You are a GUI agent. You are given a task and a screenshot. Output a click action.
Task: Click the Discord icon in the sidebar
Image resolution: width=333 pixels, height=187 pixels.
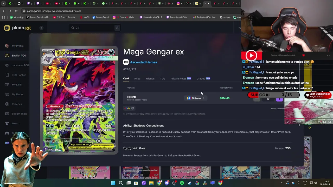pyautogui.click(x=7, y=133)
